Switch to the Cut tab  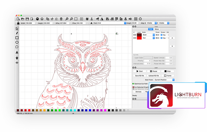150,29
